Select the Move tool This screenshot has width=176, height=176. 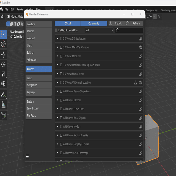[3, 55]
